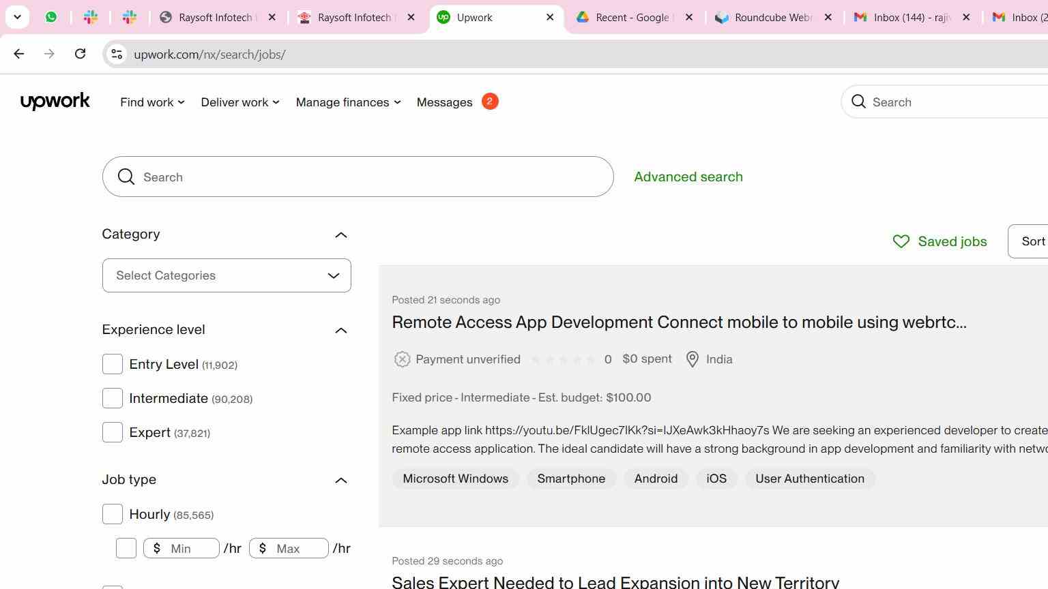Click the browser address bar URL
Screen dimensions: 1048x589
[x=210, y=55]
